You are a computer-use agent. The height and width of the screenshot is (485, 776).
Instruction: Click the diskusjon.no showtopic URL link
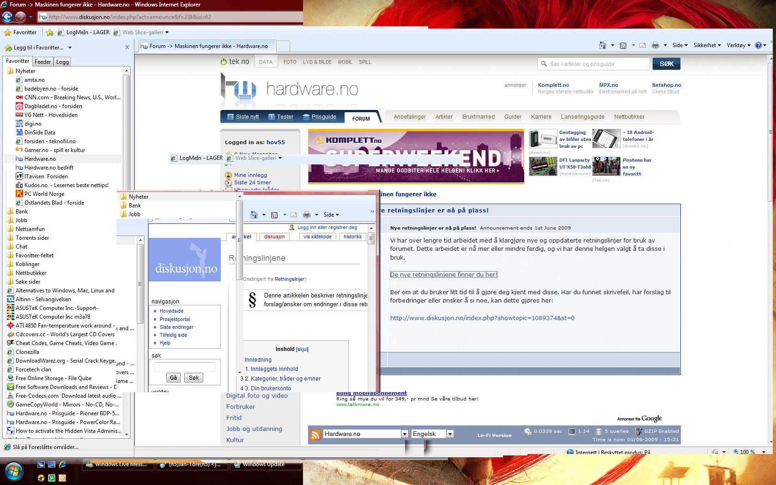(482, 318)
